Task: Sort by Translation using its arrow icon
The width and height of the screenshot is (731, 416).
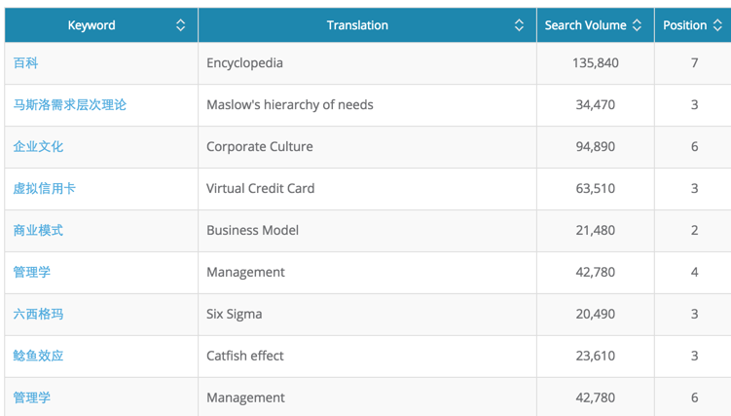Action: tap(519, 25)
